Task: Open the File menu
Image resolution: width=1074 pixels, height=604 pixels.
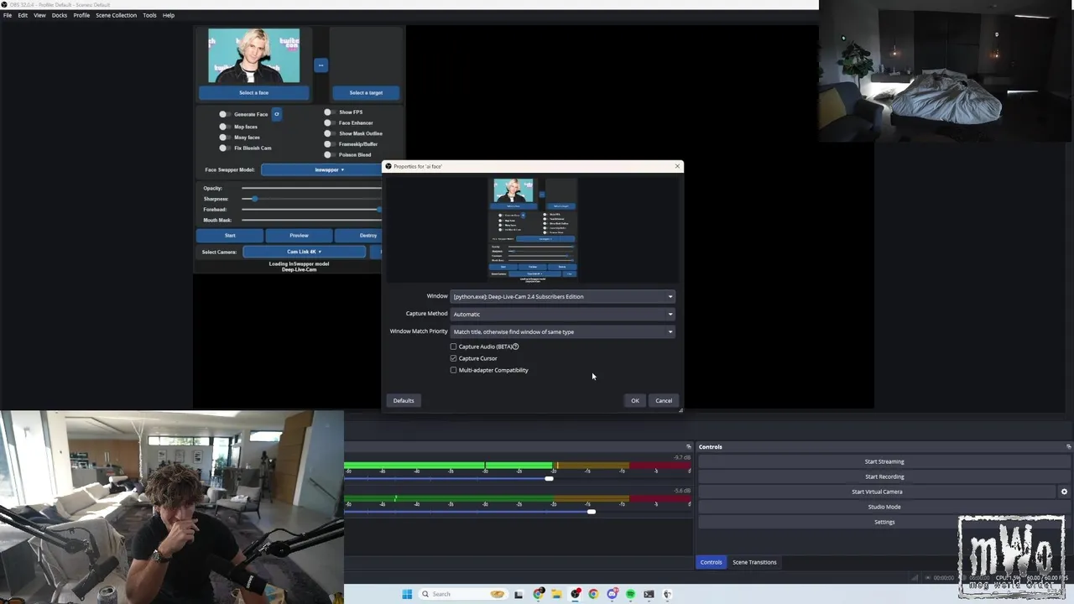Action: click(x=8, y=15)
